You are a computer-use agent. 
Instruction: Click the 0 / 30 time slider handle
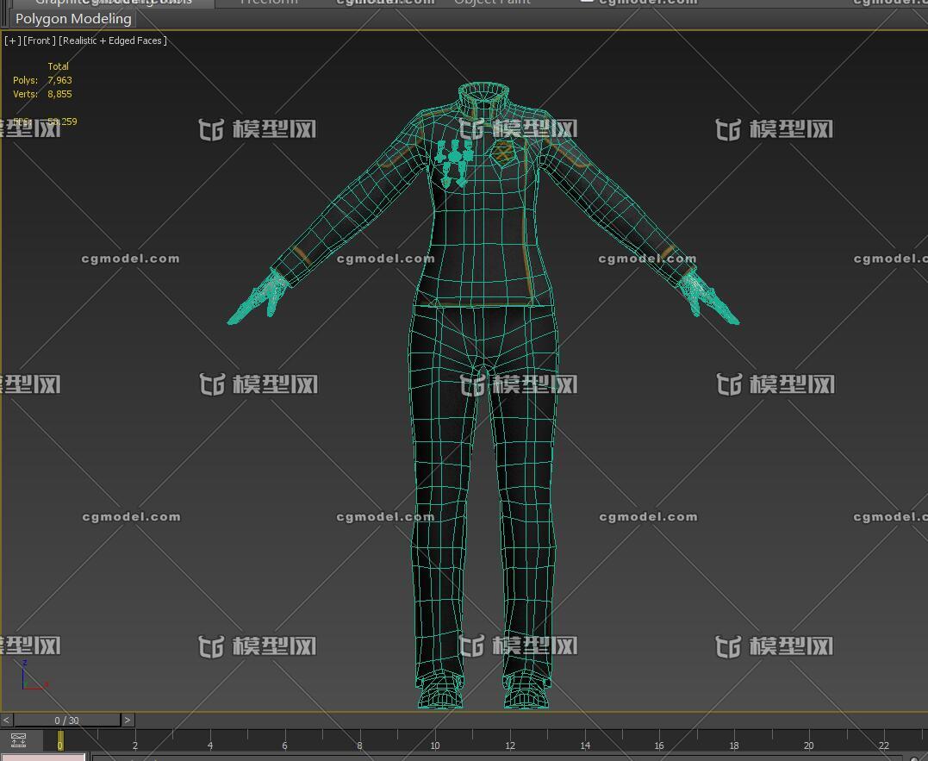[66, 720]
